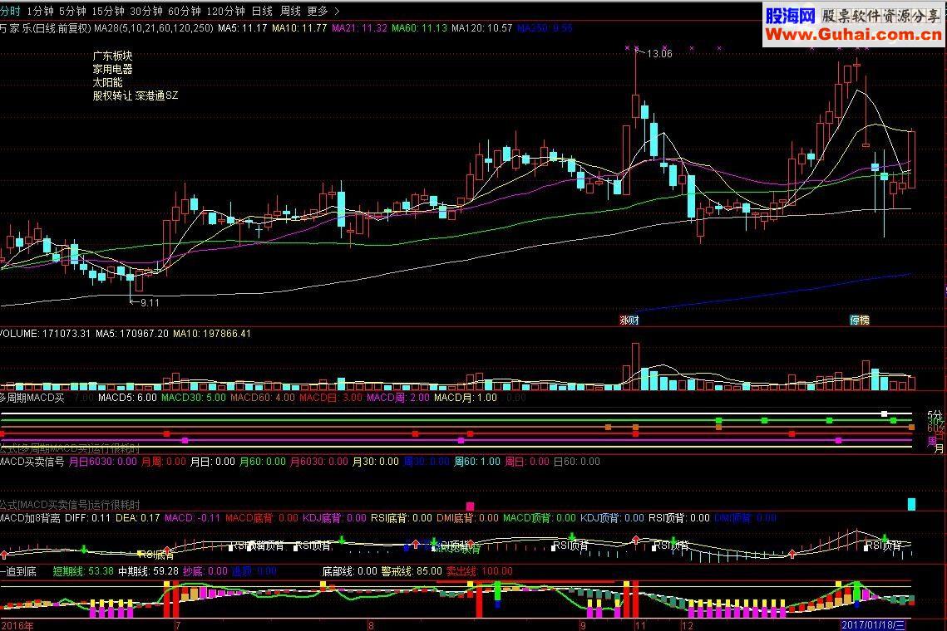The width and height of the screenshot is (947, 631).
Task: Click the MA28(5,10,21,60,120,250) indicator name
Action: [154, 27]
